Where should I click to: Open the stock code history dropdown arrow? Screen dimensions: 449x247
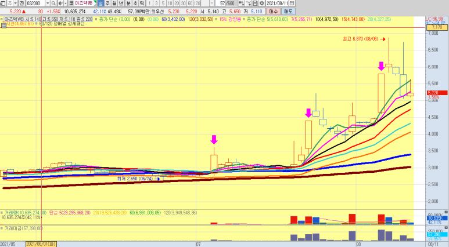pos(48,3)
